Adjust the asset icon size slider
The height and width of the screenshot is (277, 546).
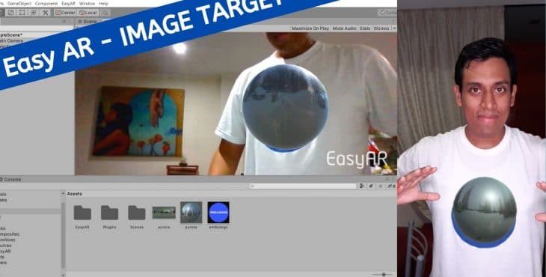383,274
